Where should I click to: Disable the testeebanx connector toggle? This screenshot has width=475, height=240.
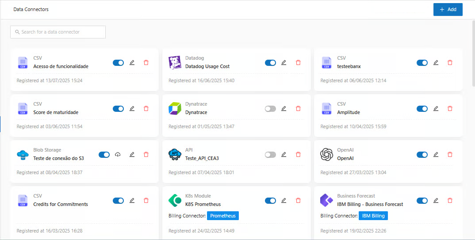click(422, 63)
